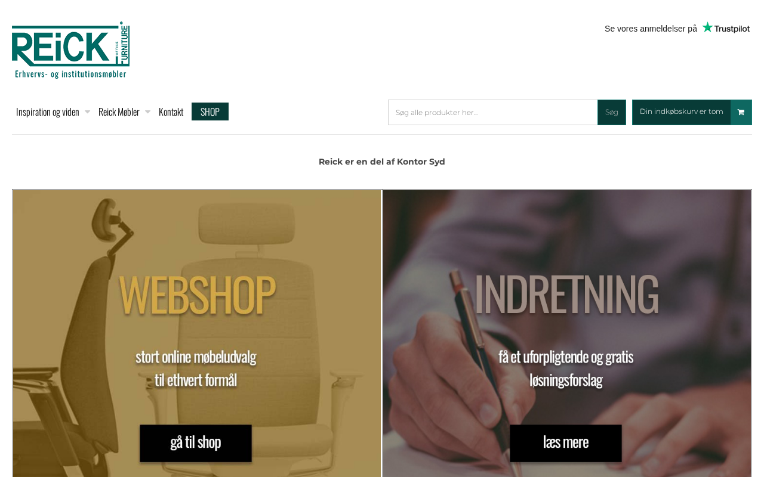The height and width of the screenshot is (477, 764).
Task: Click the læs mere button
Action: 566,443
